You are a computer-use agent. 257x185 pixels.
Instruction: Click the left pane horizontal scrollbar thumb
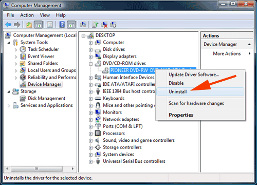pyautogui.click(x=36, y=169)
